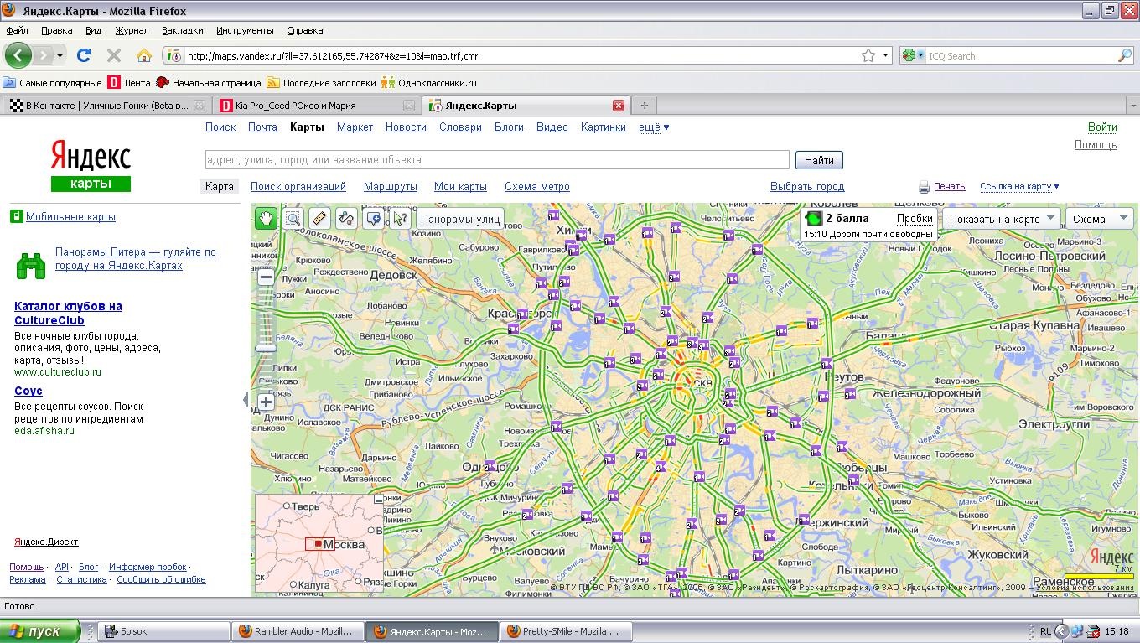Click the Firefox stop loading X icon

point(114,55)
